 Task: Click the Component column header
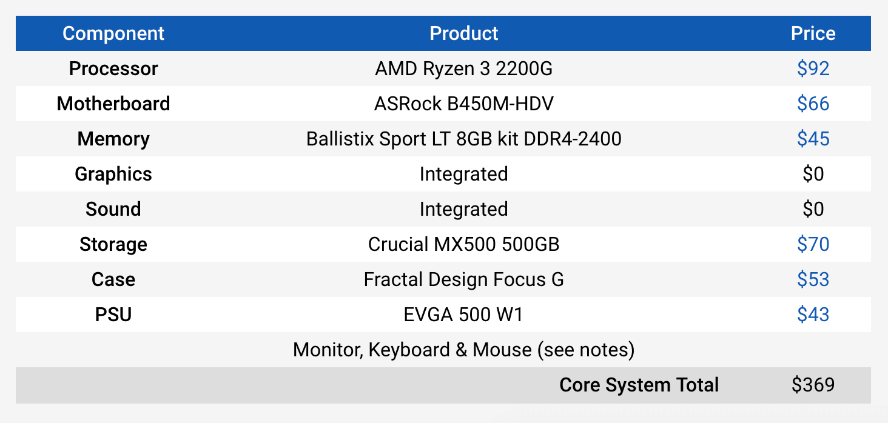pyautogui.click(x=113, y=33)
